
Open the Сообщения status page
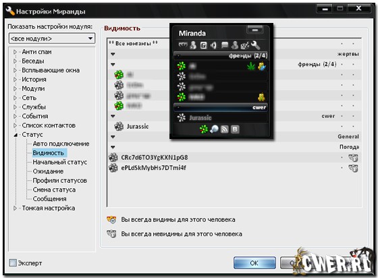coord(49,199)
